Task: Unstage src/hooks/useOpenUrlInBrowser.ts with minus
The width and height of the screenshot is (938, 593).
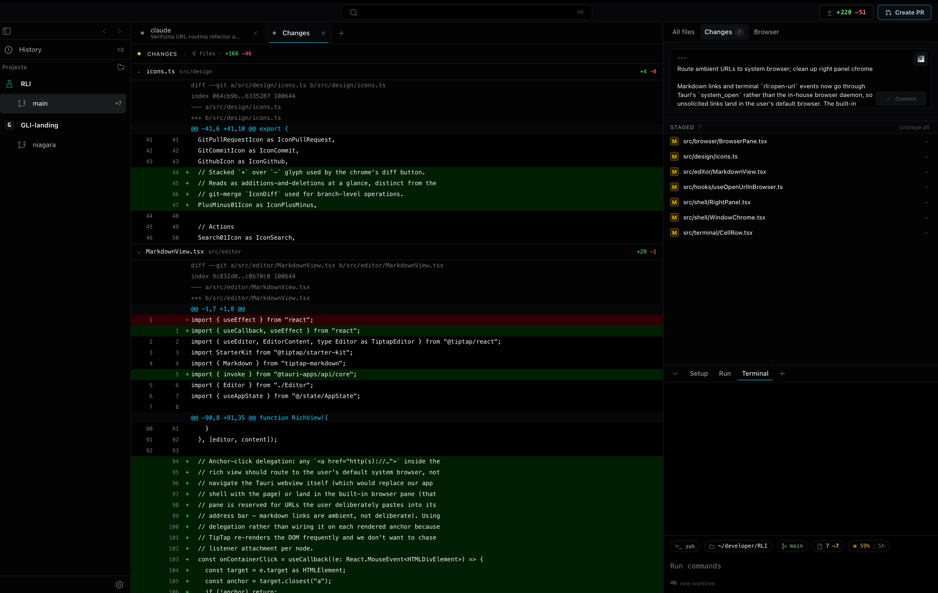Action: (926, 187)
